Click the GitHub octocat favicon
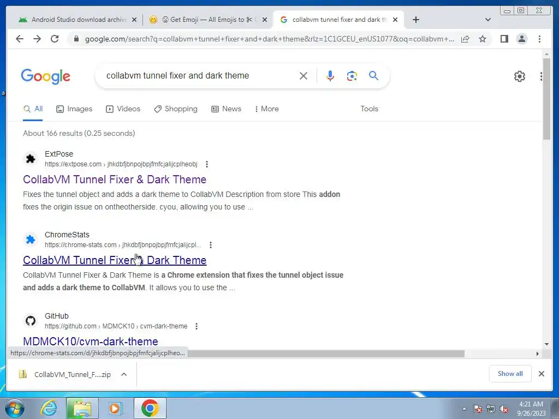The image size is (559, 419). (x=31, y=321)
